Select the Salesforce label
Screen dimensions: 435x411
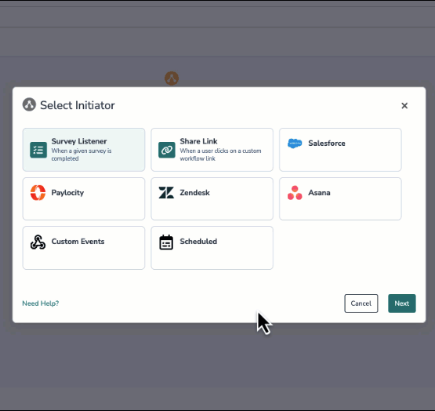[x=327, y=144]
